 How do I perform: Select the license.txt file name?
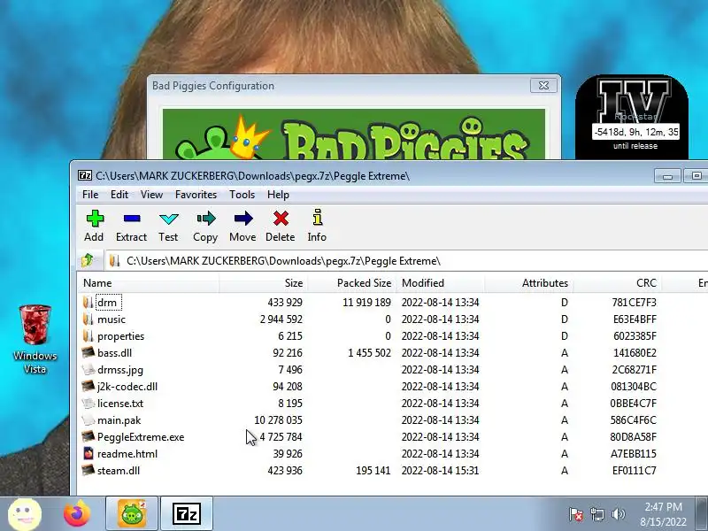(120, 404)
